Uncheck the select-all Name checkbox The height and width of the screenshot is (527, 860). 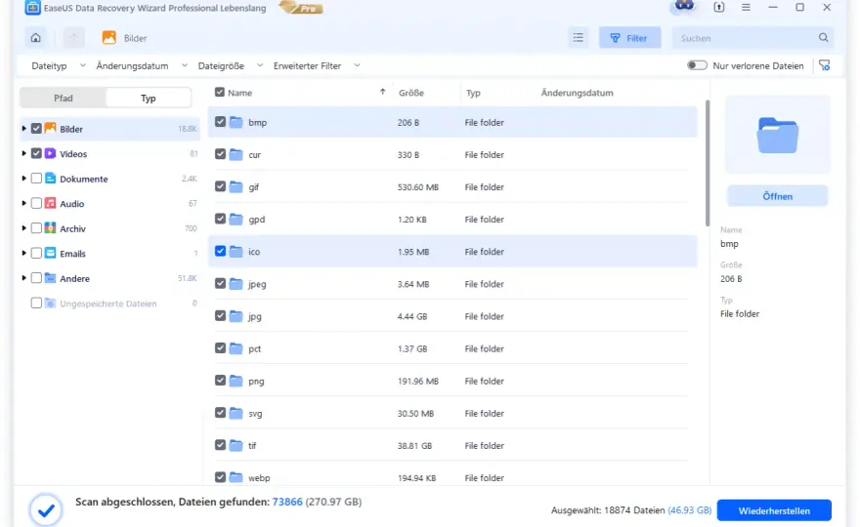(219, 92)
